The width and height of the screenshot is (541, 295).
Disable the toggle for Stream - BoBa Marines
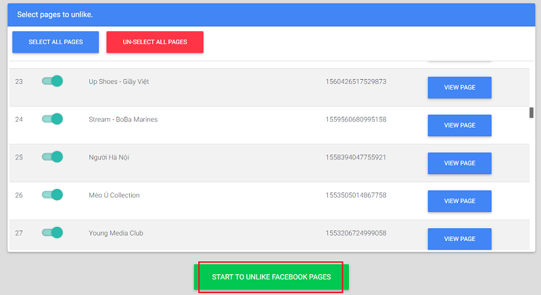pos(52,119)
